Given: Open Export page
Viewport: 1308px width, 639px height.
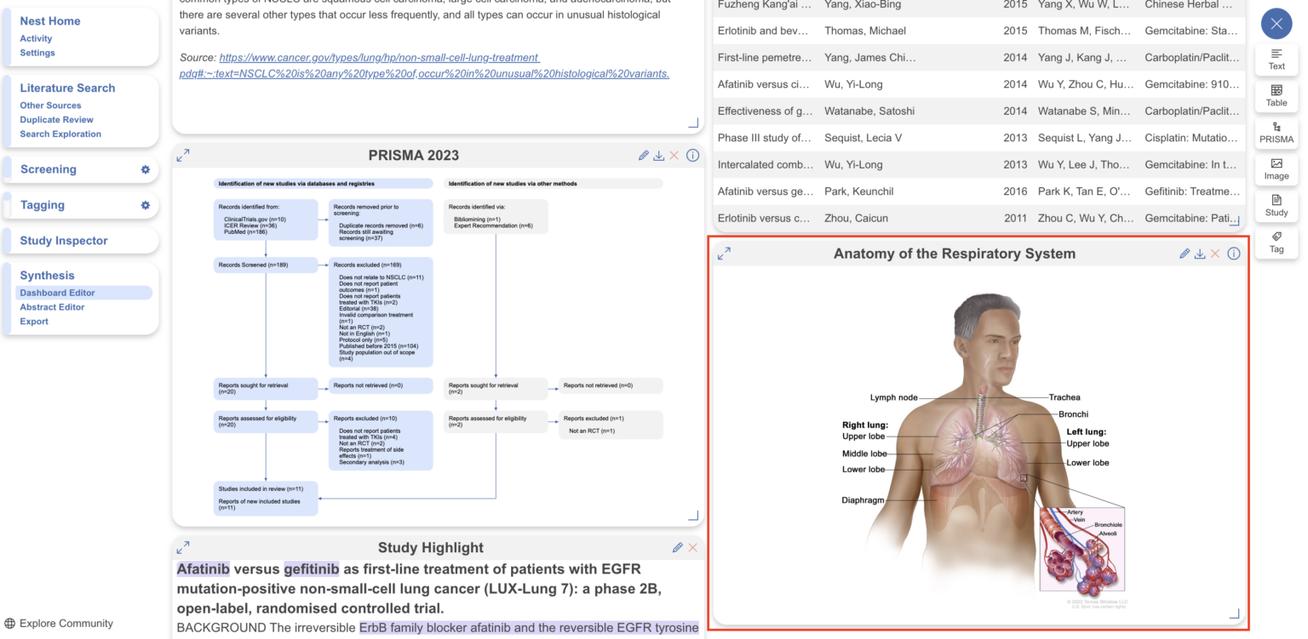Looking at the screenshot, I should pos(34,322).
